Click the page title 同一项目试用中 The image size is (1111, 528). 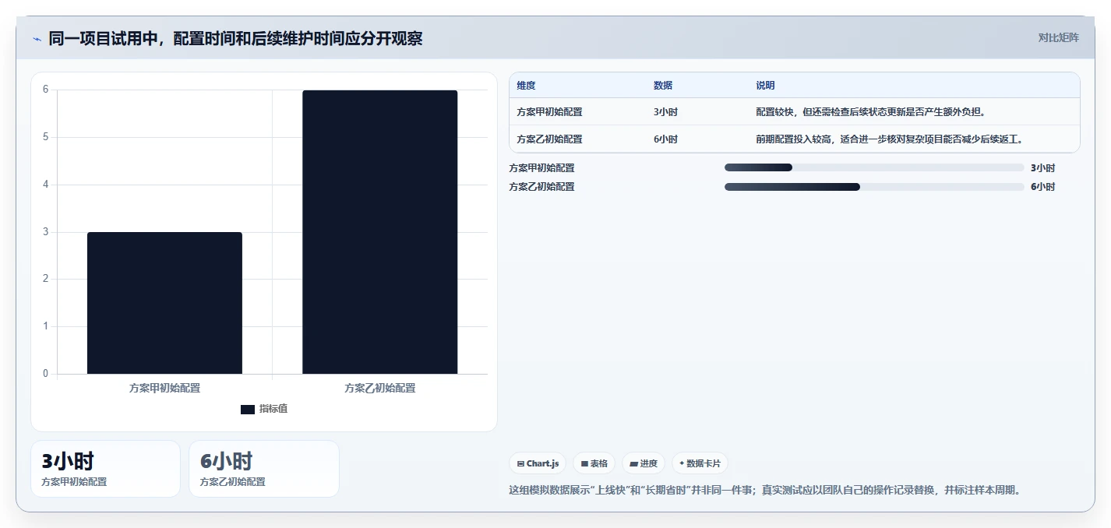(235, 38)
